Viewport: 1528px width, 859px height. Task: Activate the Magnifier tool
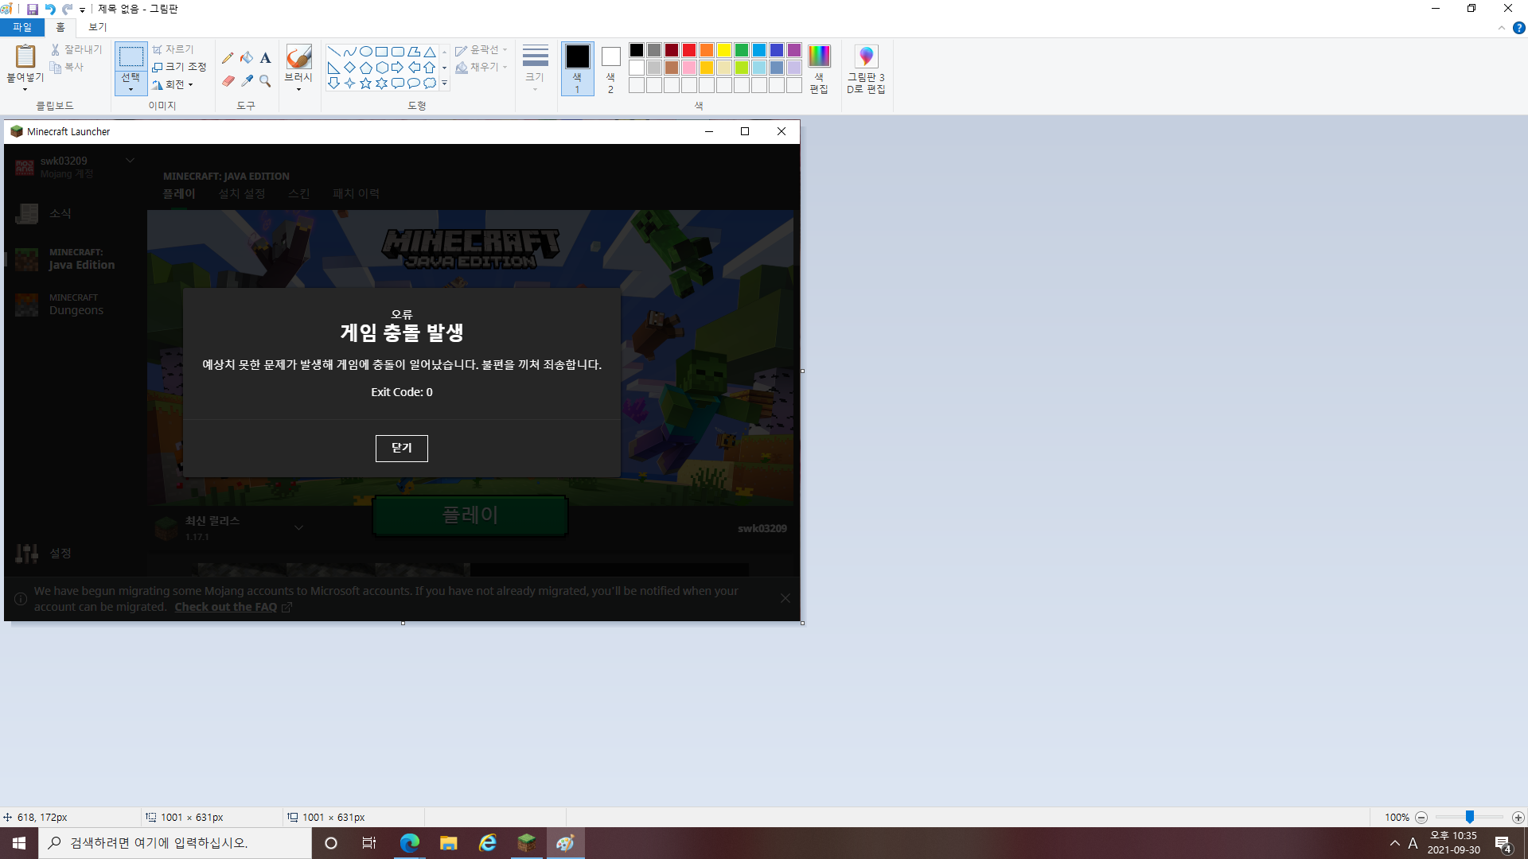[266, 81]
